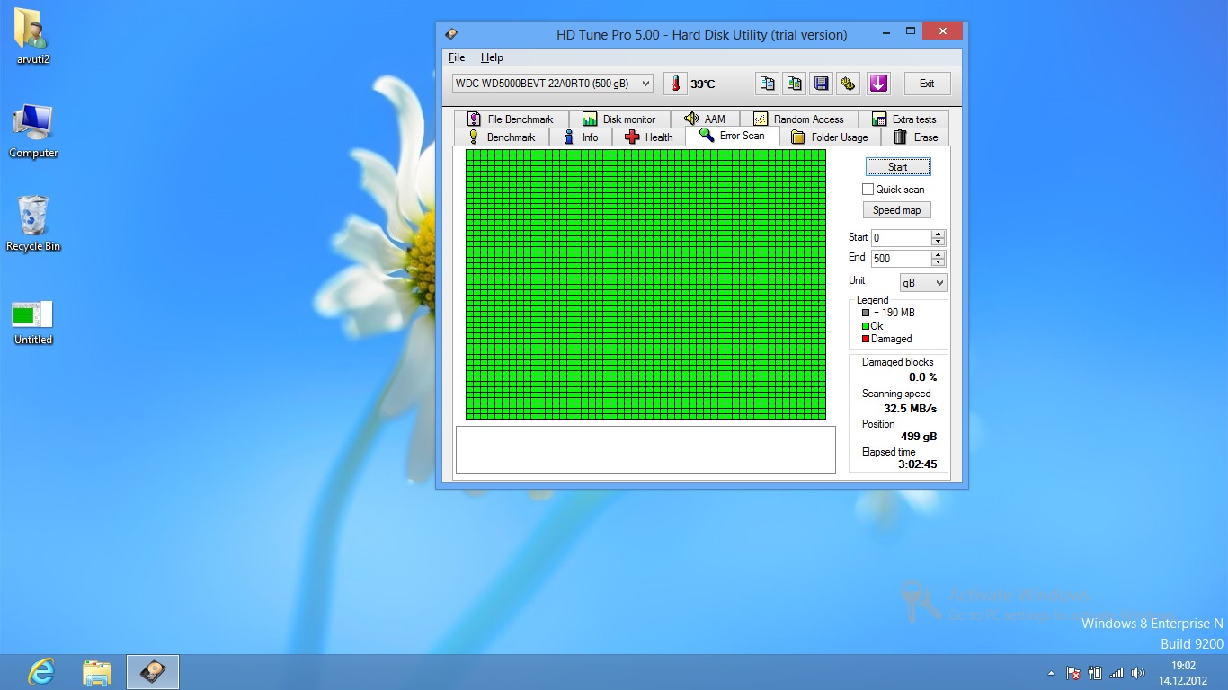
Task: Copy info text to clipboard icon
Action: pos(767,84)
